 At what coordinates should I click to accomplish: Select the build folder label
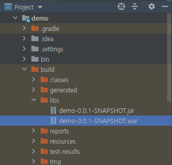(x=48, y=70)
